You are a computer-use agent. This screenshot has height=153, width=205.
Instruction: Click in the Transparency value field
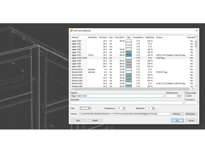coord(119,109)
